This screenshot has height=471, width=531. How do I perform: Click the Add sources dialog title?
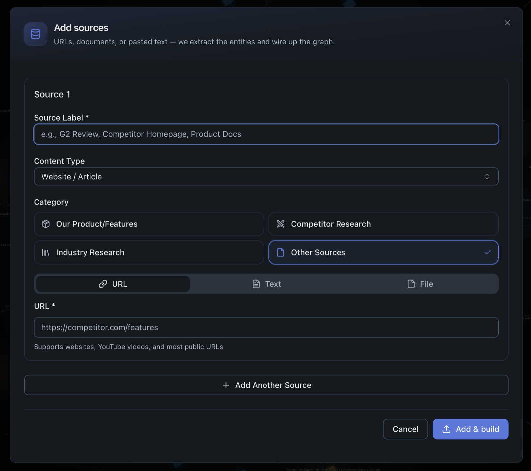pyautogui.click(x=81, y=28)
